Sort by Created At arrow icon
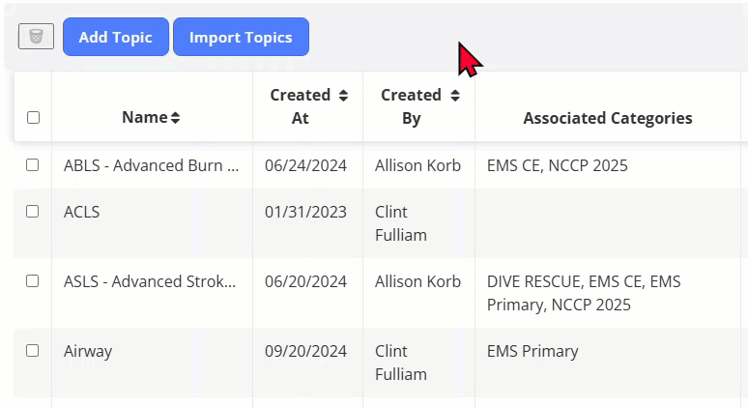 343,96
